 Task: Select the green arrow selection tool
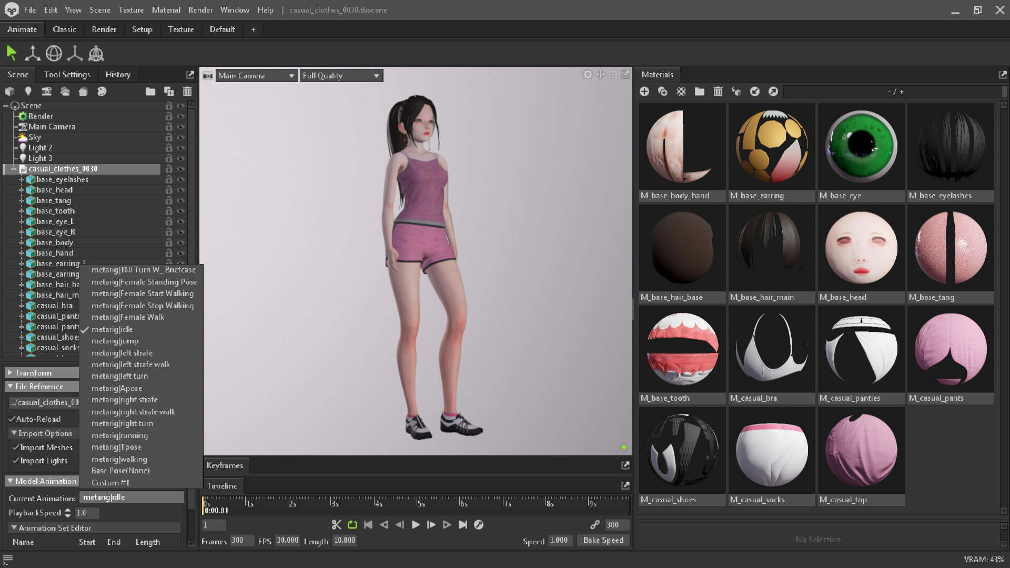click(11, 53)
